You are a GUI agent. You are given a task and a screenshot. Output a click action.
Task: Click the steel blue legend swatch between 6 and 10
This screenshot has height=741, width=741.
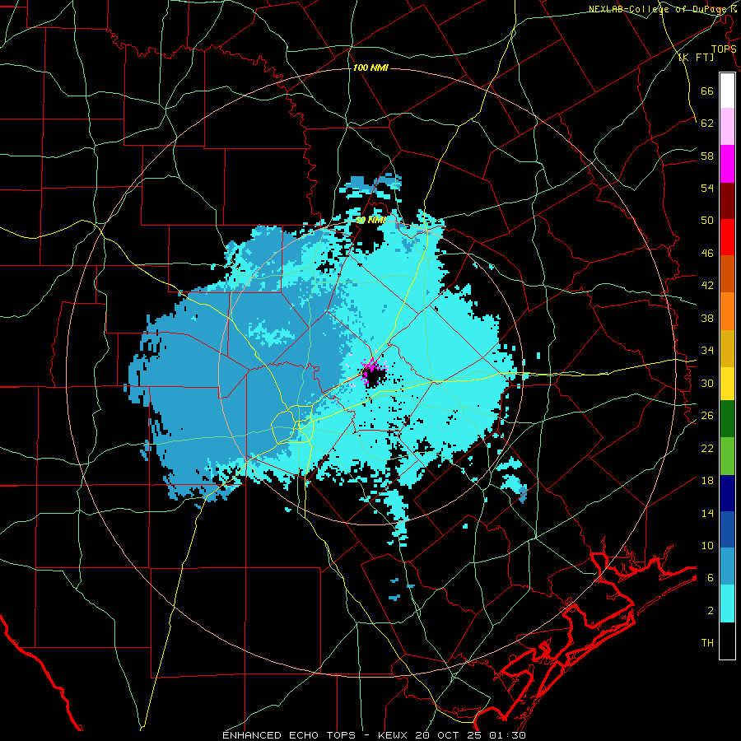(727, 566)
